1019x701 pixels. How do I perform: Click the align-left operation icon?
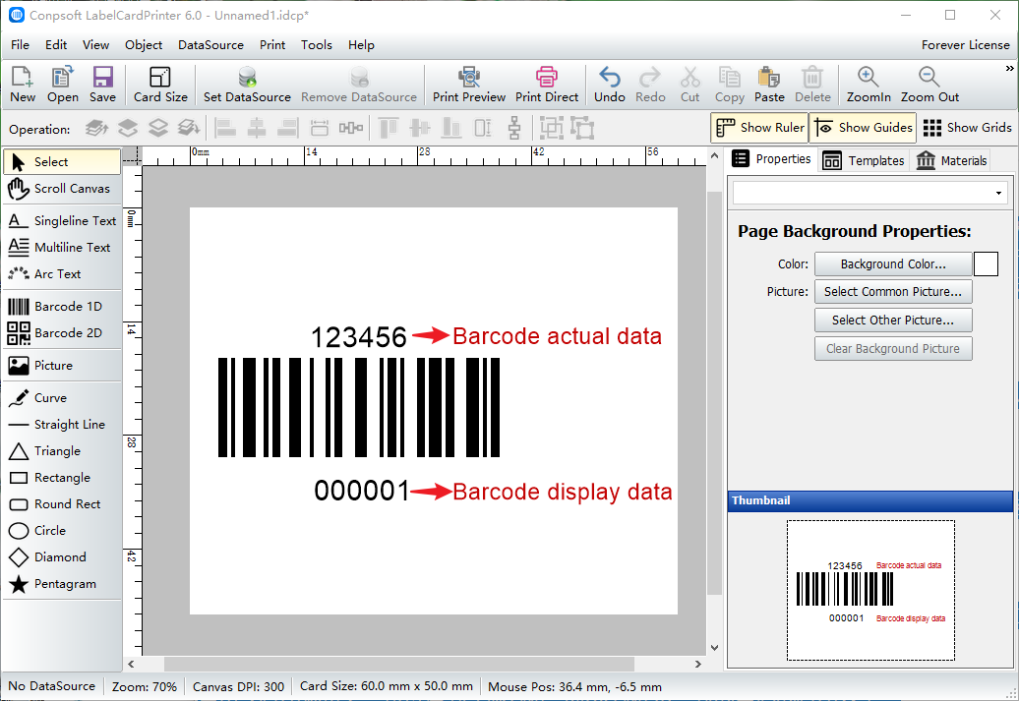225,128
